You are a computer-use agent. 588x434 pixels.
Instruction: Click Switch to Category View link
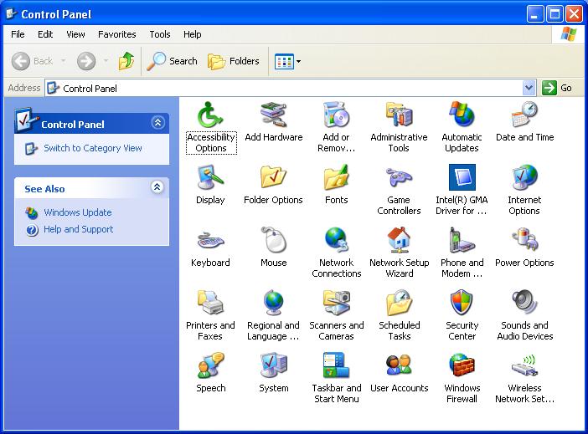(x=93, y=148)
